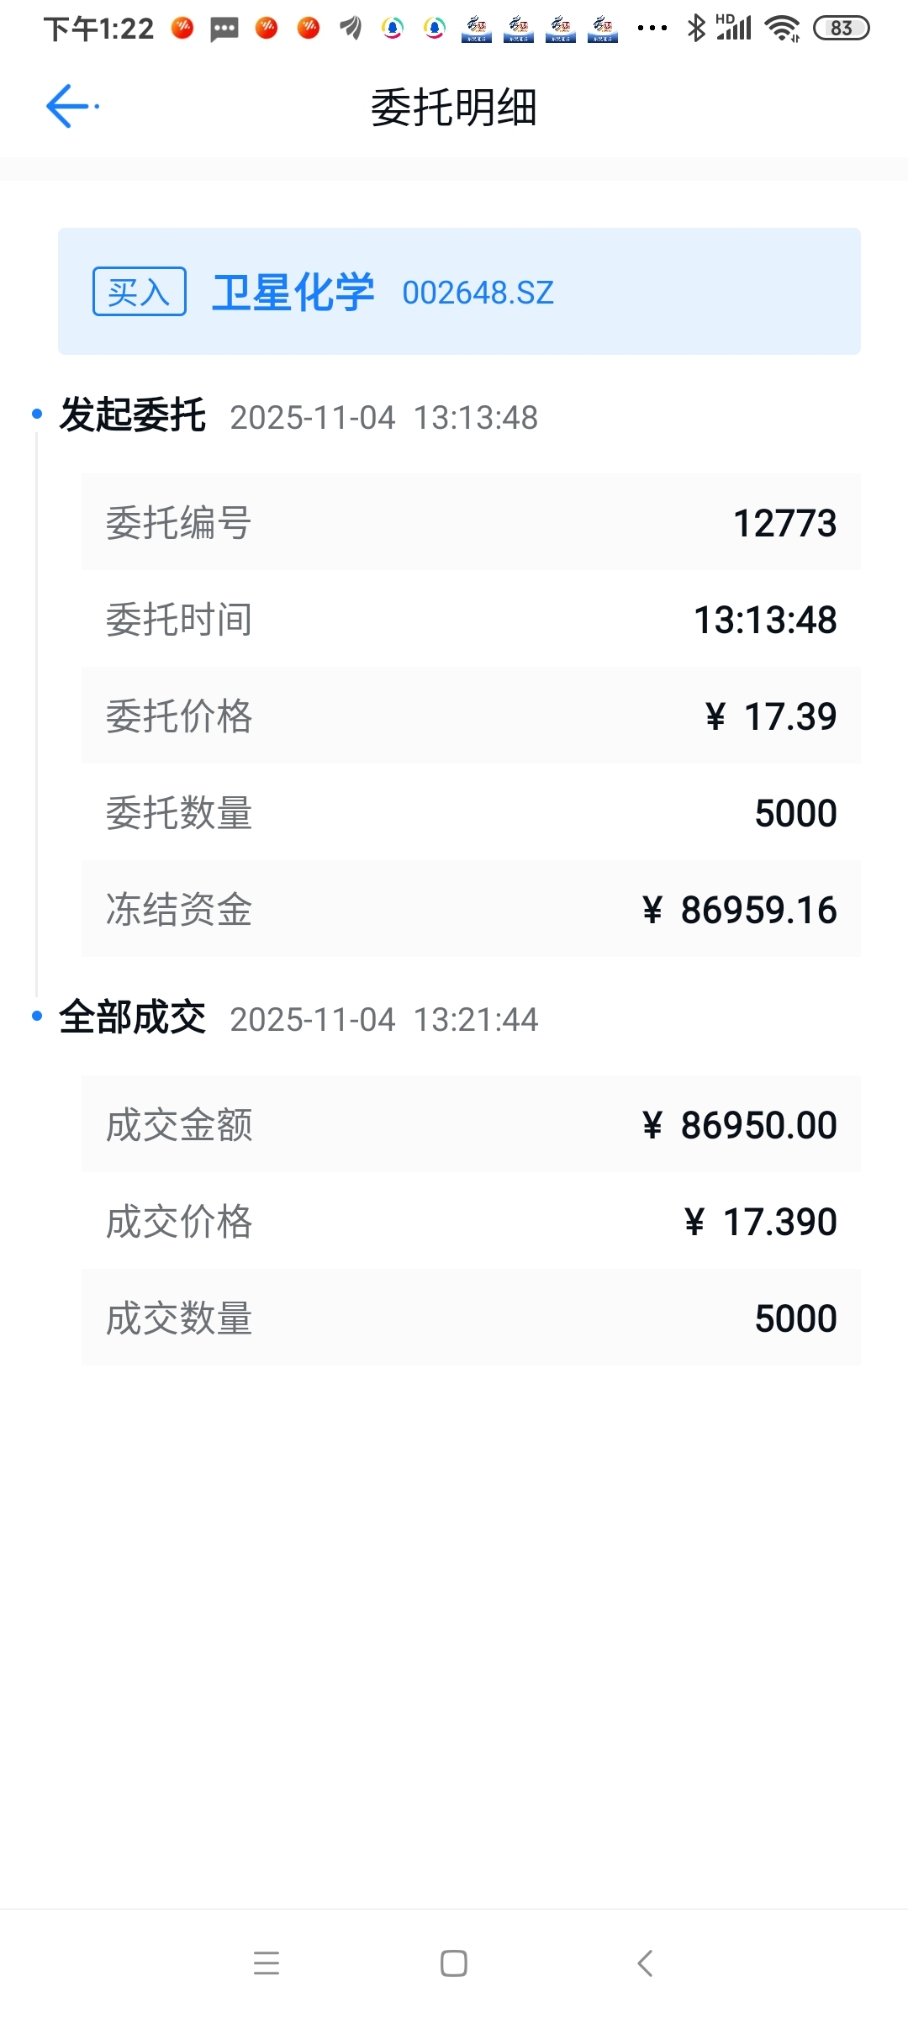
Task: Tap the 委托明细 page title
Action: 454,108
